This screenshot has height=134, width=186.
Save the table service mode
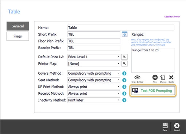coord(165,127)
